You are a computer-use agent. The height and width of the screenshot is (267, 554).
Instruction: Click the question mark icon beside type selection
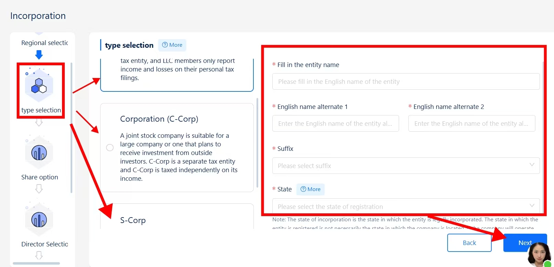[x=165, y=45]
